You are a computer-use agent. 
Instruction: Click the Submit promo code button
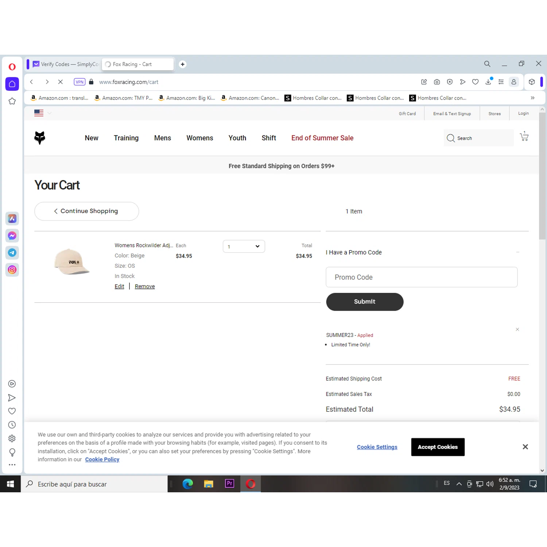(365, 302)
